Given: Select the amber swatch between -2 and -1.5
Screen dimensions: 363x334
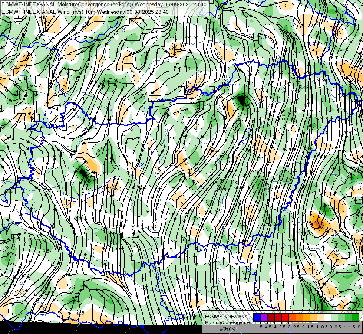Looking at the screenshot, I should click(306, 318).
